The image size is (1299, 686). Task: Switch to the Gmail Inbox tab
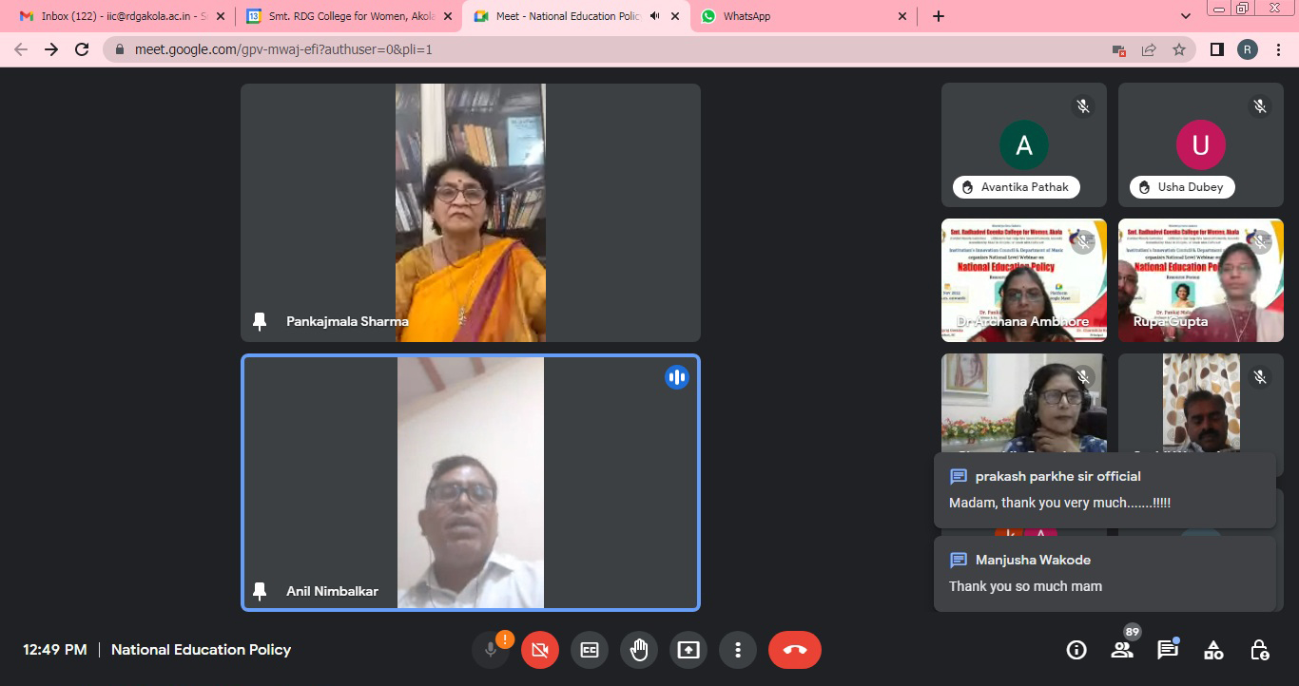(114, 16)
